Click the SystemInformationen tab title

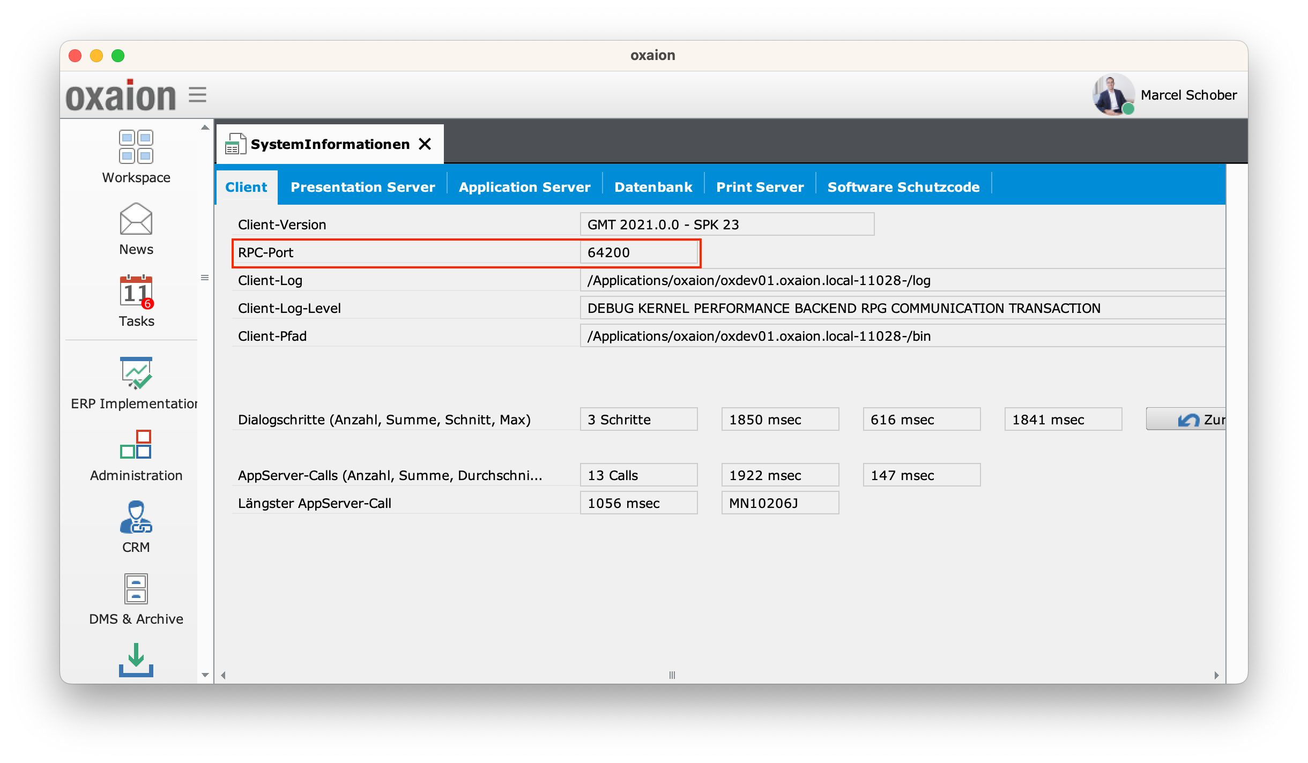[x=330, y=144]
